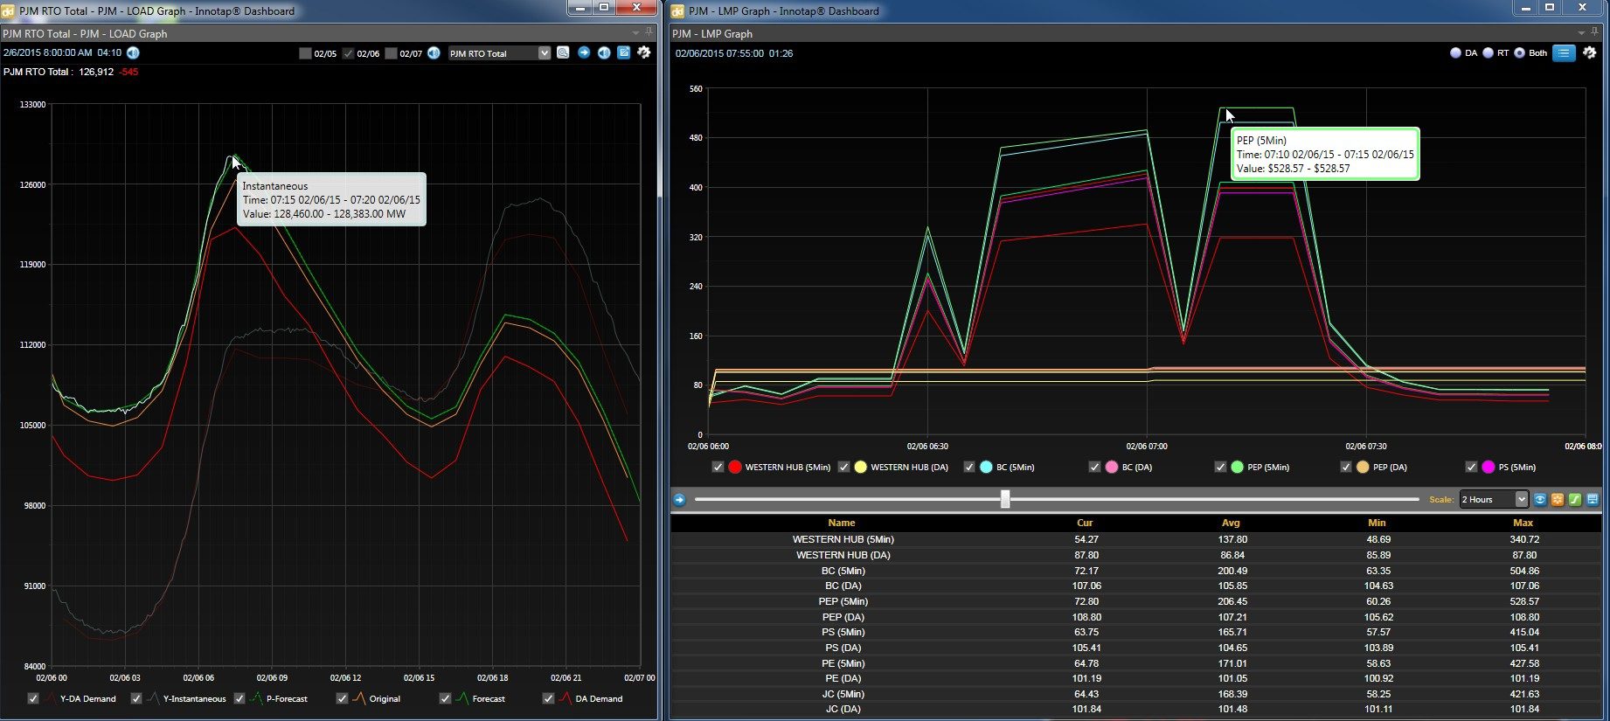Open the PJM RTO Total dropdown
The image size is (1610, 721).
tap(499, 53)
